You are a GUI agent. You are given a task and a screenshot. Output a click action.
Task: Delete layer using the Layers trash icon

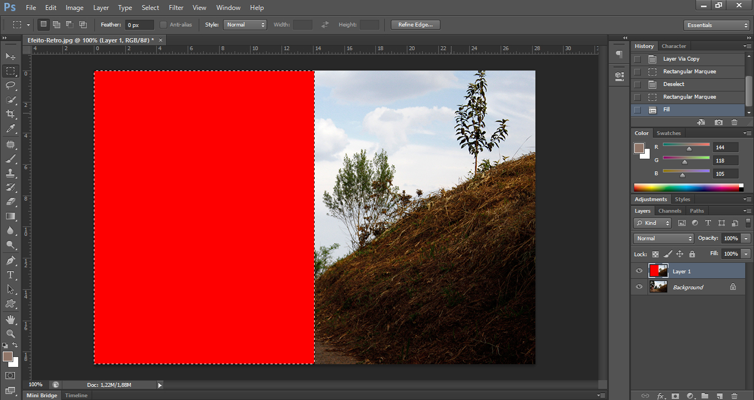734,396
